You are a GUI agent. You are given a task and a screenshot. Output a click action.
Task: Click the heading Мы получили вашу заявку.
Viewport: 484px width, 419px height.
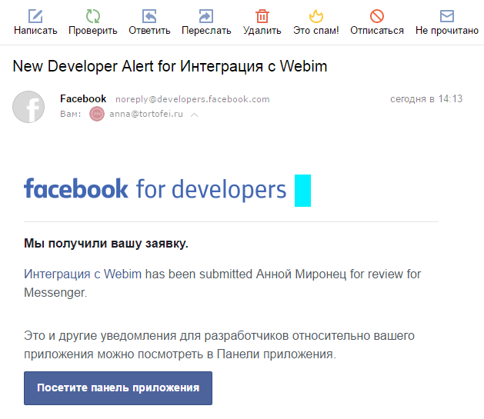pos(106,243)
